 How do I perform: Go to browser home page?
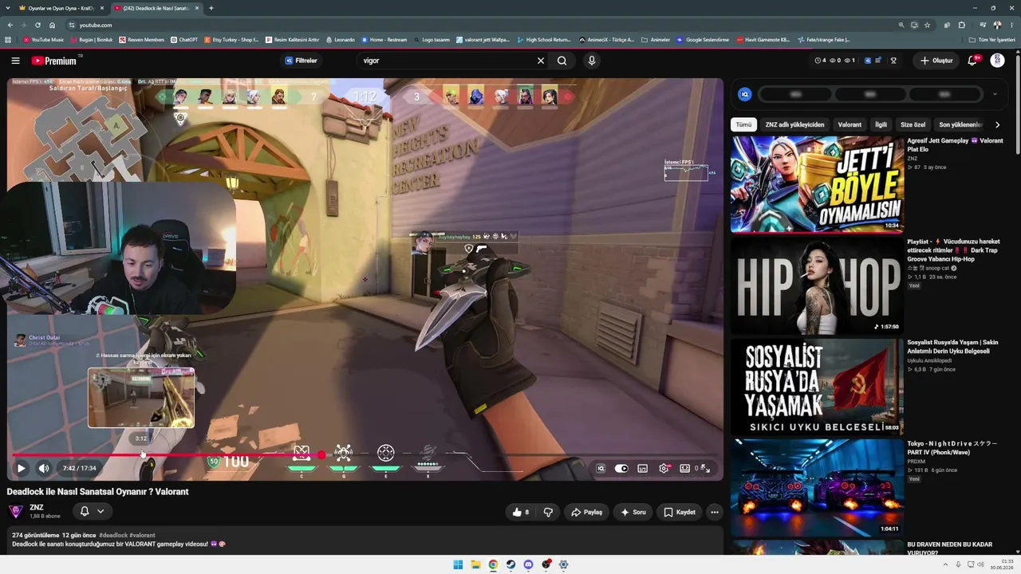[x=53, y=25]
